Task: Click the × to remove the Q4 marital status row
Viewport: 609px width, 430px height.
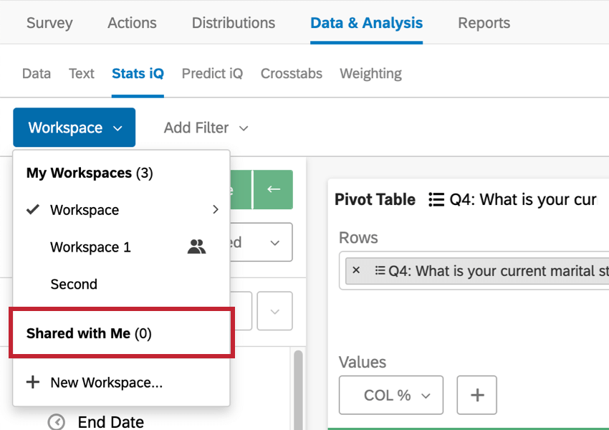Action: click(356, 271)
